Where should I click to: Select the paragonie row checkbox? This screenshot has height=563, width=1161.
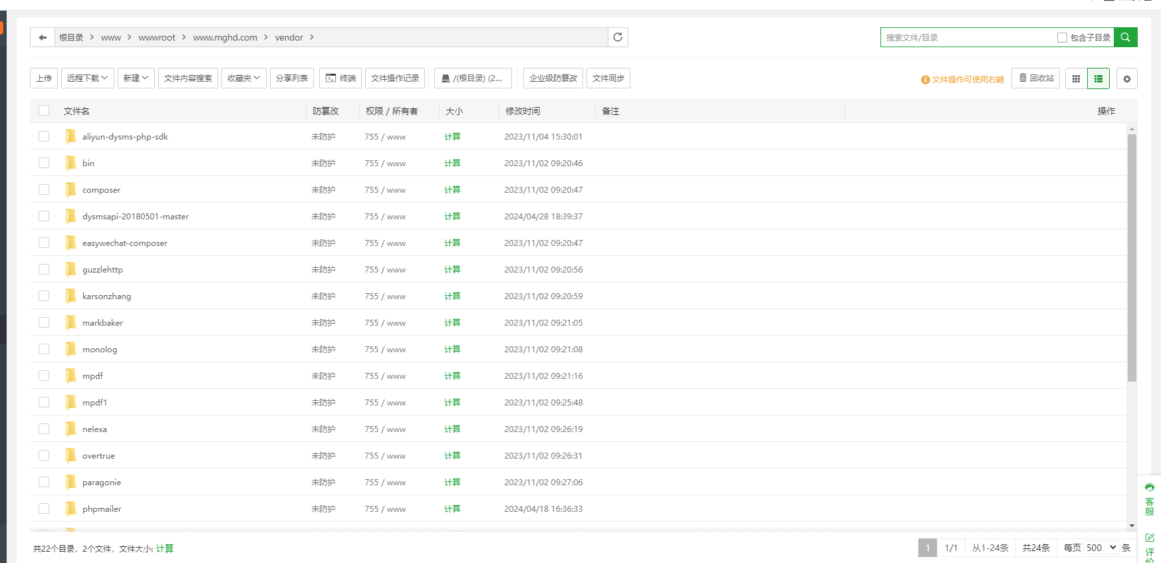(44, 482)
